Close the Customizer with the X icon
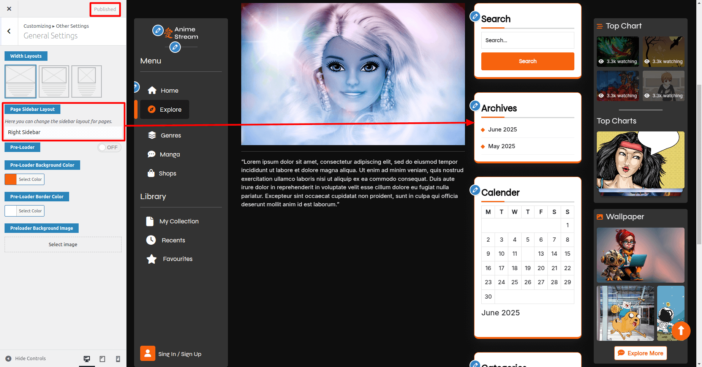This screenshot has width=702, height=367. (x=9, y=9)
